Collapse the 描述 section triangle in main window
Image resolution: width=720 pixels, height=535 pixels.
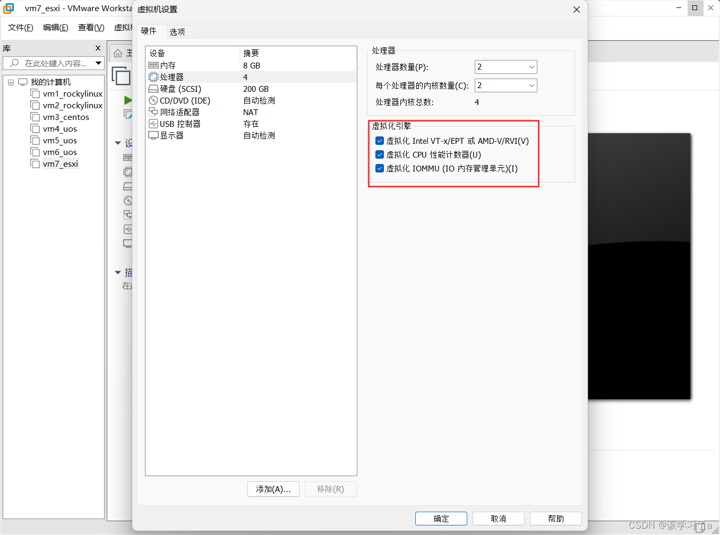tap(118, 273)
